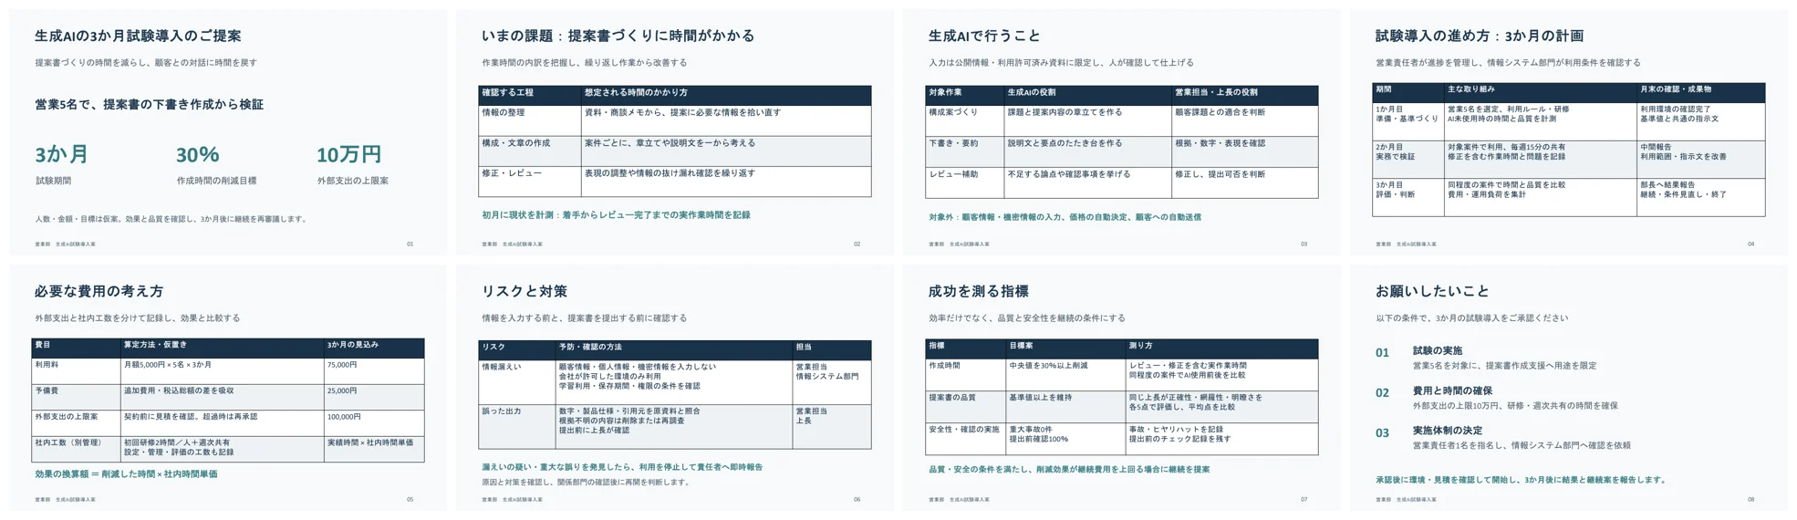Click the table header 生成AIの役割
The height and width of the screenshot is (520, 1797).
(x=1088, y=94)
